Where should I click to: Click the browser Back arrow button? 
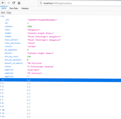(x=3, y=3)
